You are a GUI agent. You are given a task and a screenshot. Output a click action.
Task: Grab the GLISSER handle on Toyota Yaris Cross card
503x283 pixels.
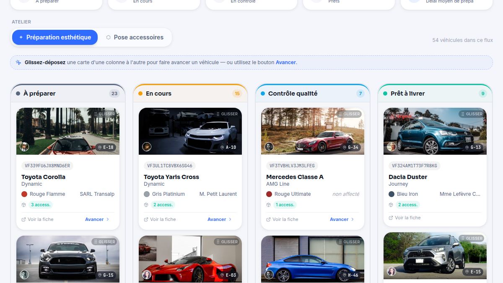(x=227, y=114)
